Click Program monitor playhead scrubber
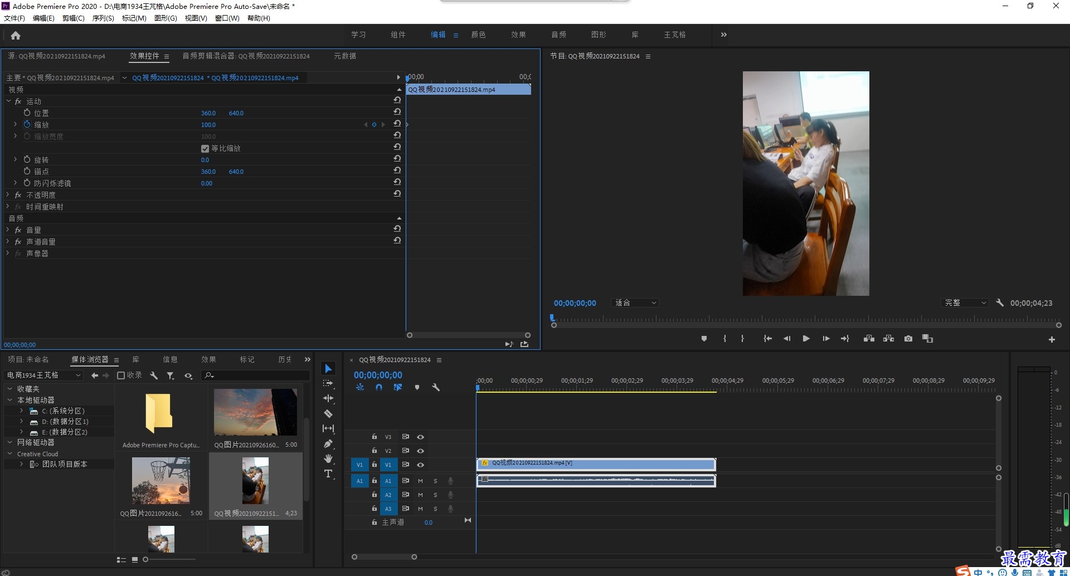This screenshot has width=1070, height=576. [552, 318]
